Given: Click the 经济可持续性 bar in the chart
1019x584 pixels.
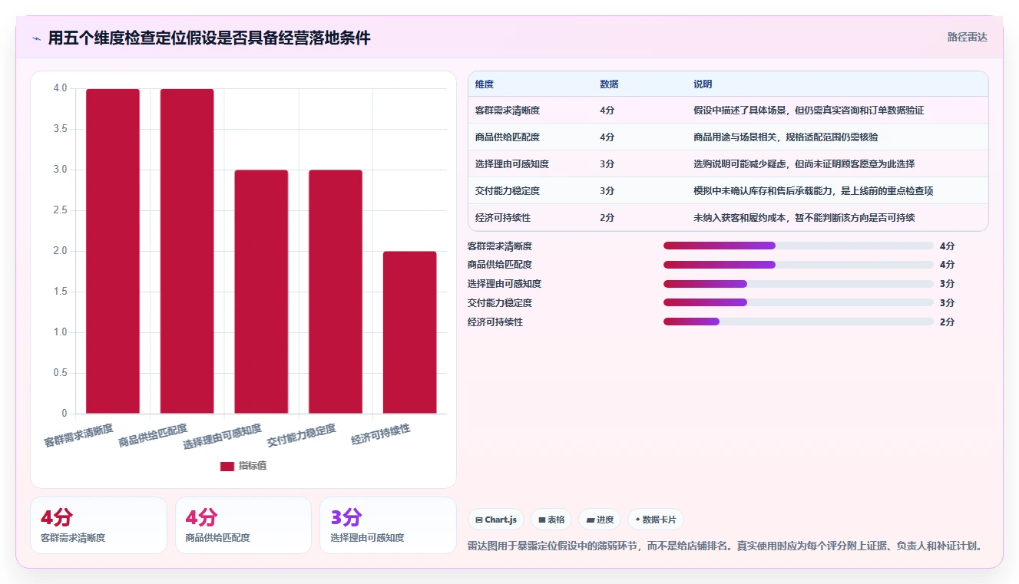Looking at the screenshot, I should click(410, 332).
